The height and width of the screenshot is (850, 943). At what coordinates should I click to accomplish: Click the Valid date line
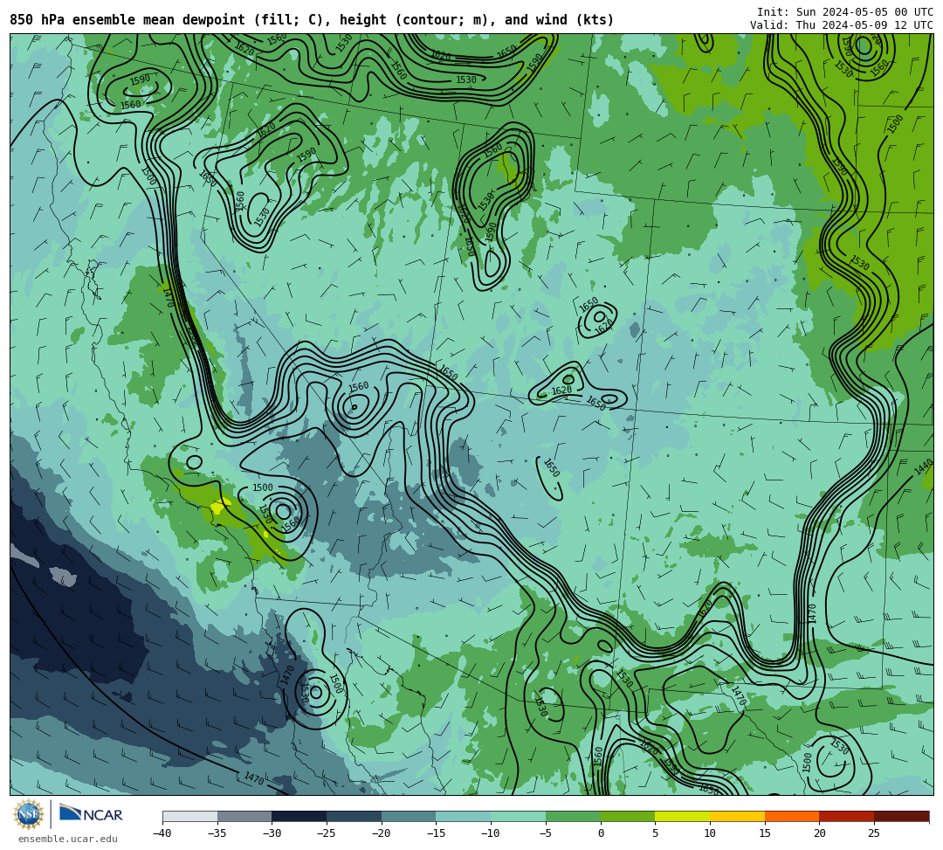(842, 25)
